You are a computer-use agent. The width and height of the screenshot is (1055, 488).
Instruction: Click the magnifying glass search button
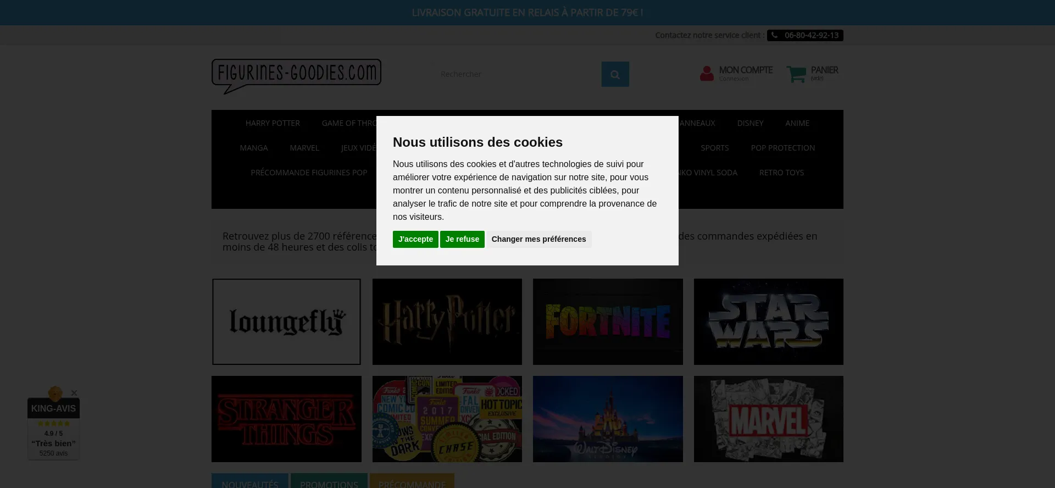point(615,74)
